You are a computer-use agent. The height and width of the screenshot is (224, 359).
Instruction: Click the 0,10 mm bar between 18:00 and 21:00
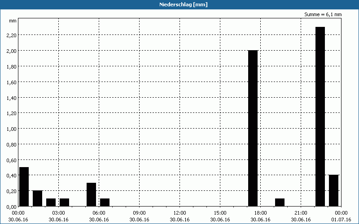point(280,202)
